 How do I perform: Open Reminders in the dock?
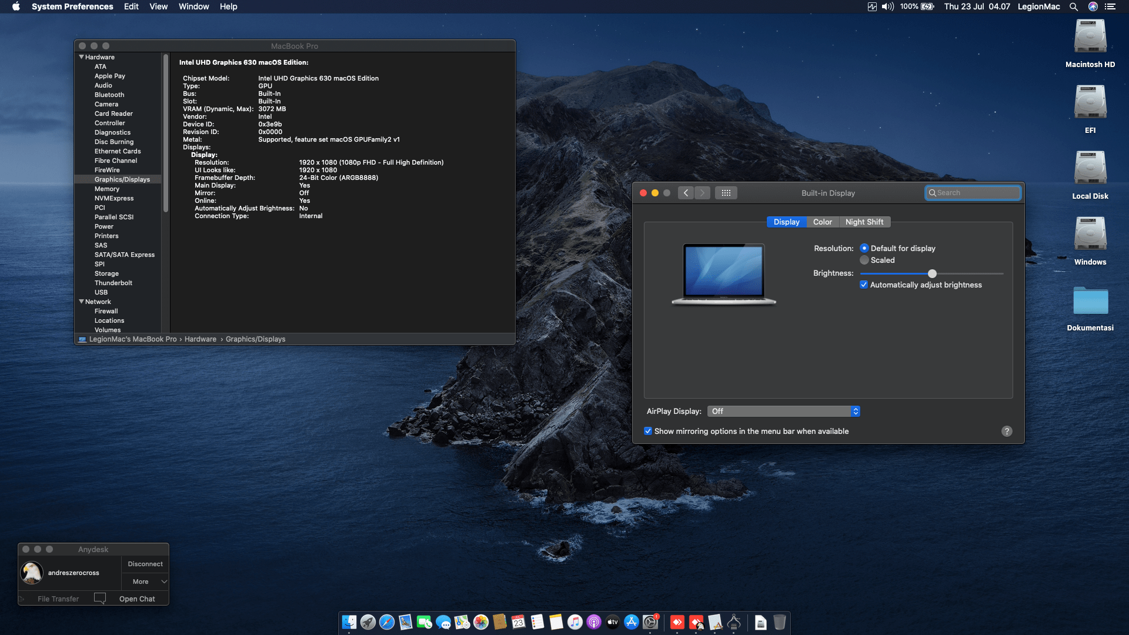537,622
